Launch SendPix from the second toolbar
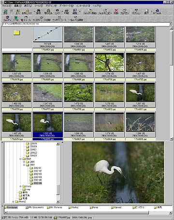 tap(7, 18)
